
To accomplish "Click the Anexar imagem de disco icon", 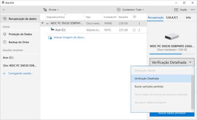I will pos(50,37).
